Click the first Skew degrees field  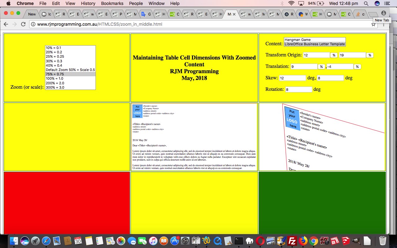coord(292,78)
